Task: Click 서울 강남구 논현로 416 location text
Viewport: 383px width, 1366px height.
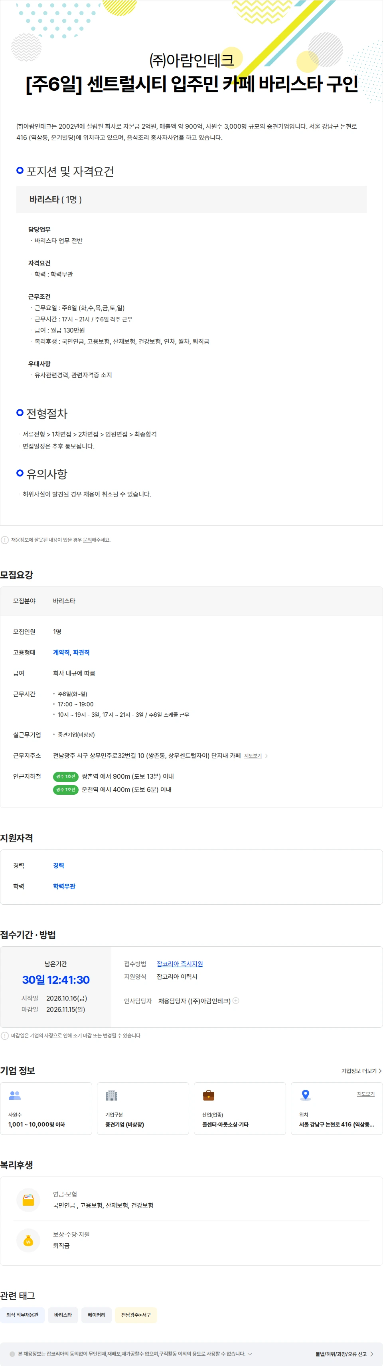Action: click(x=336, y=1124)
